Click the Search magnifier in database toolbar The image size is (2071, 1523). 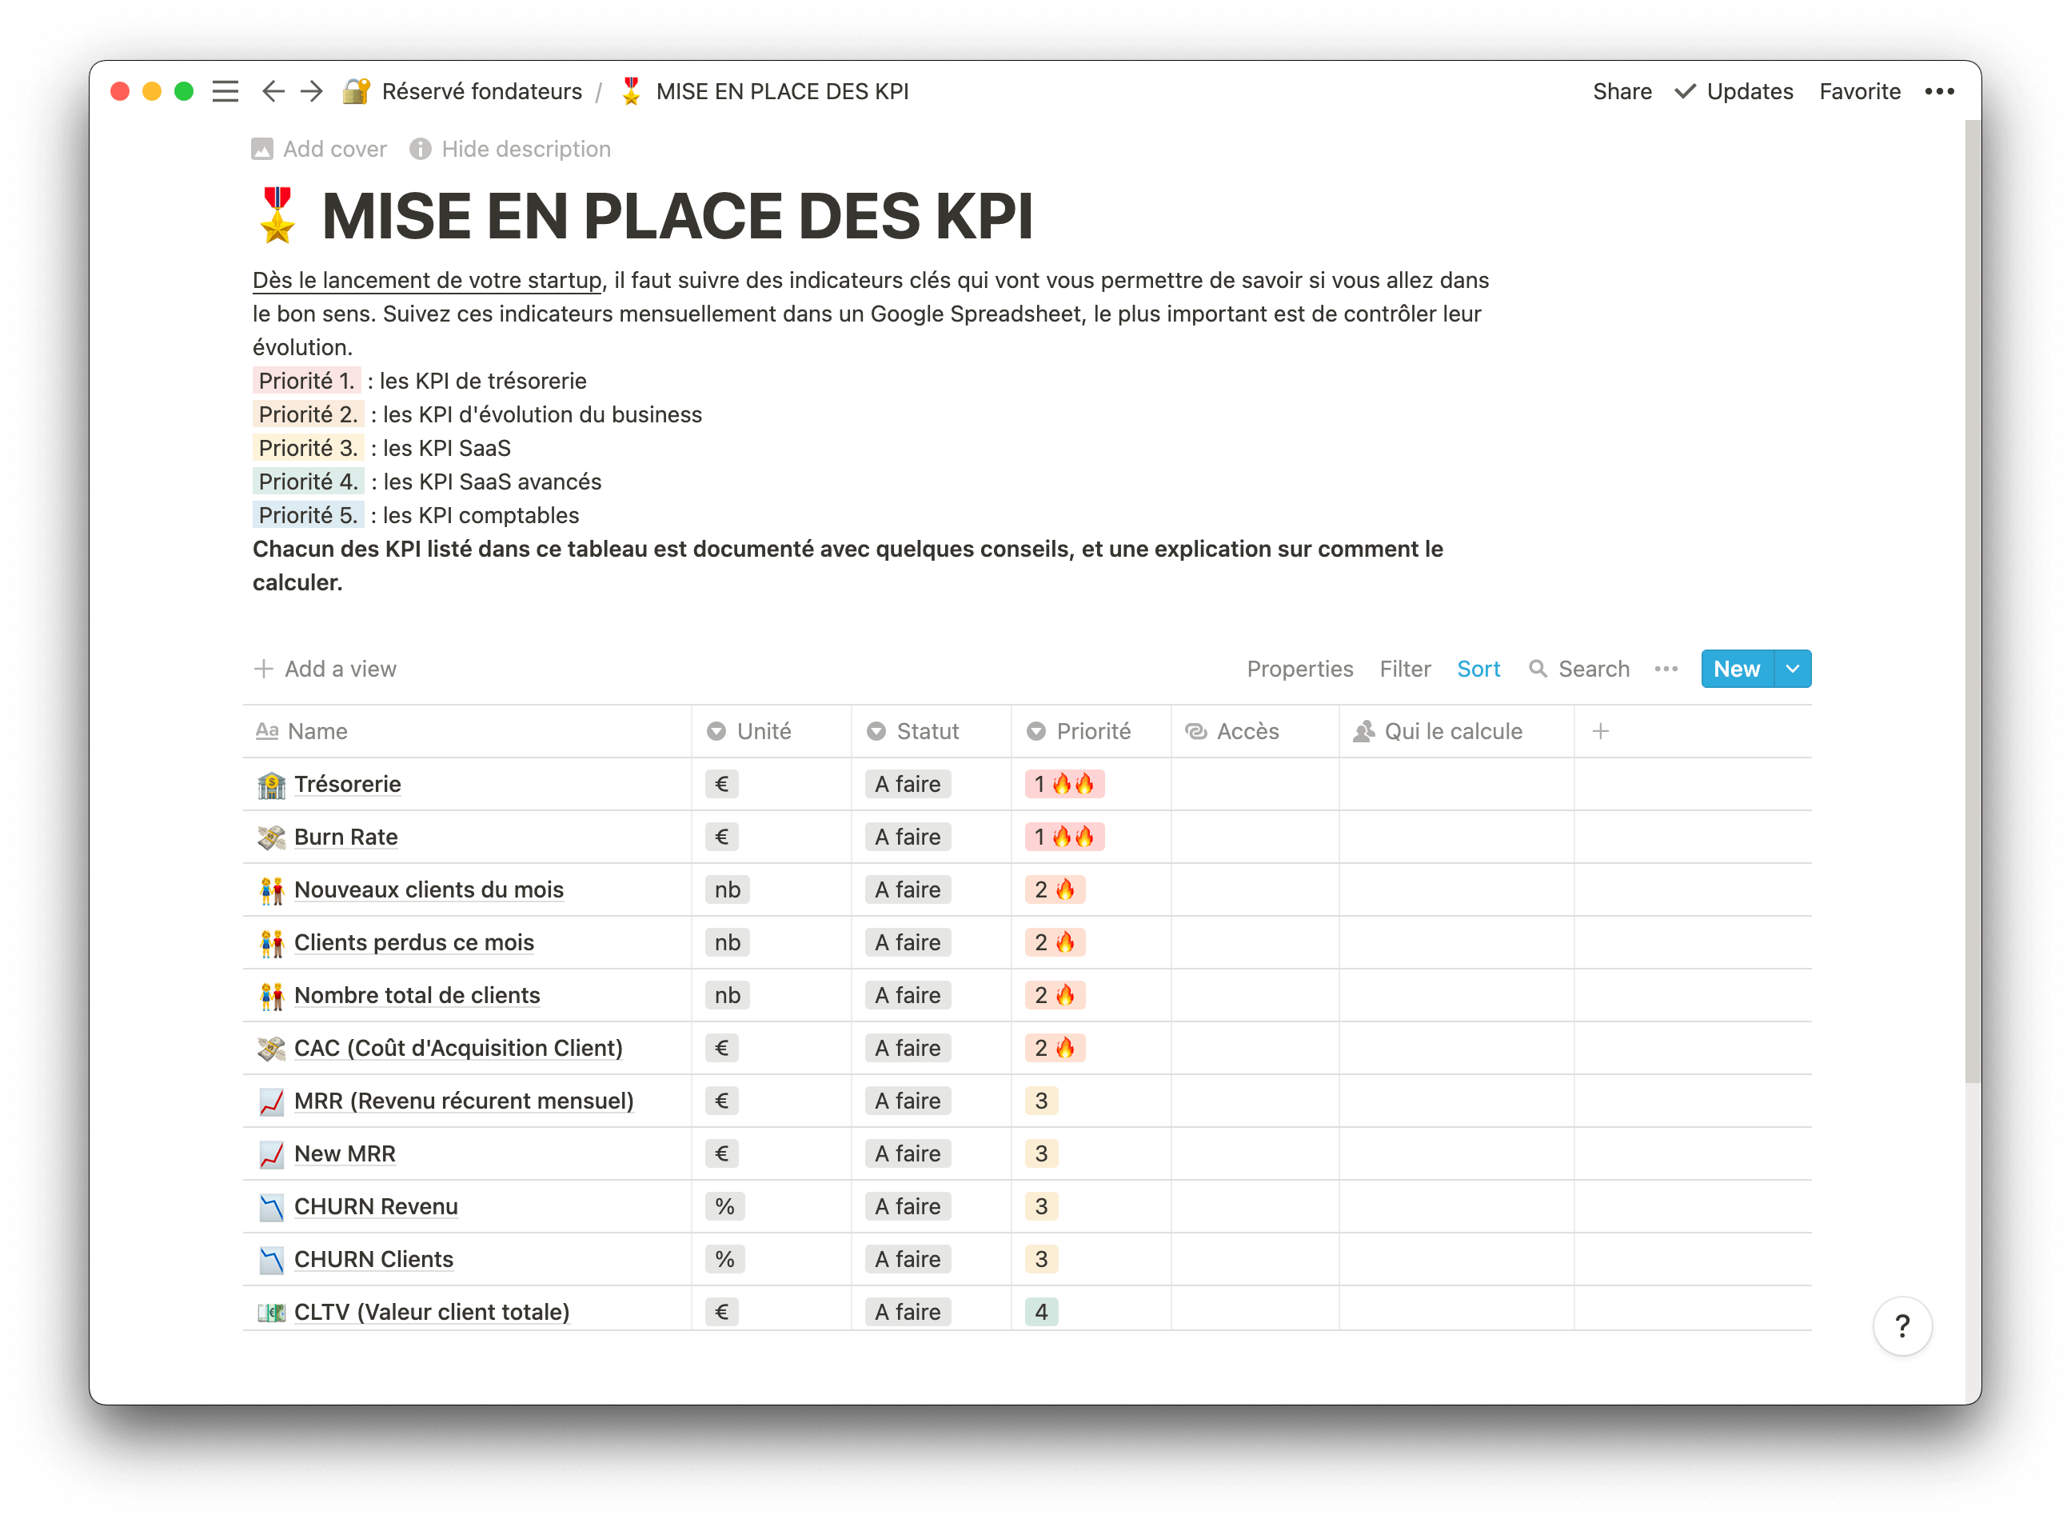(x=1538, y=669)
